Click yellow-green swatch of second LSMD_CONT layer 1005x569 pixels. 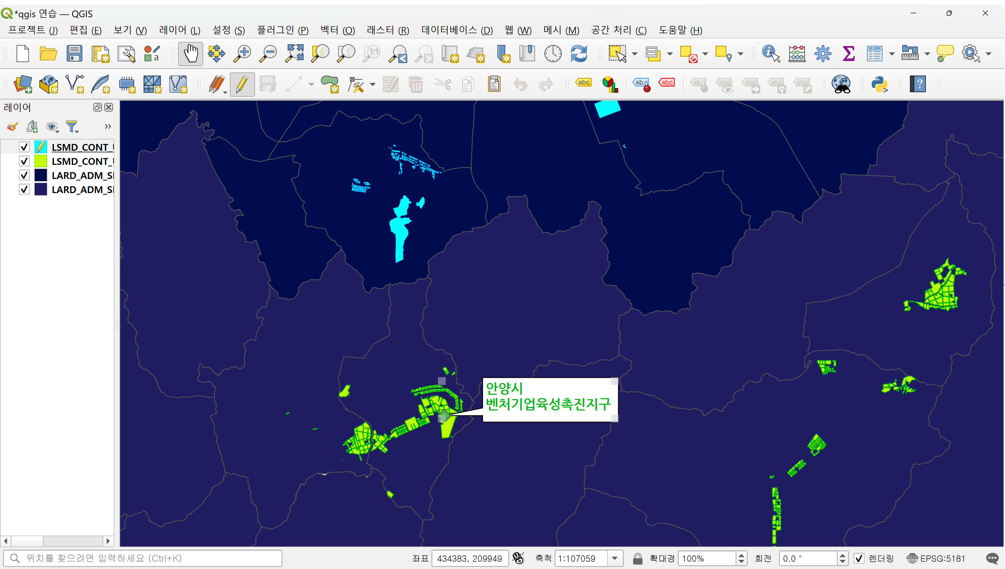point(41,161)
